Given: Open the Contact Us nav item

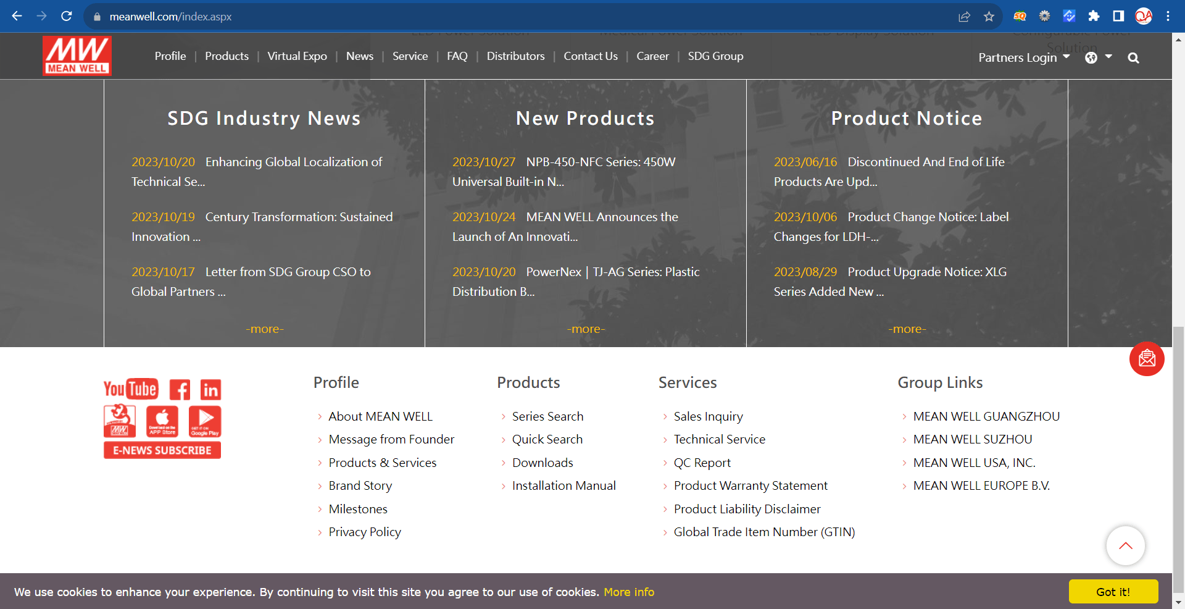Looking at the screenshot, I should 591,56.
